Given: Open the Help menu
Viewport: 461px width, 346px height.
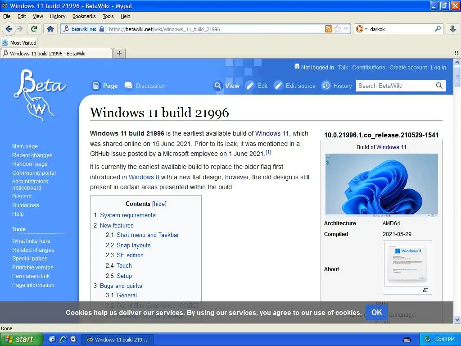Looking at the screenshot, I should [x=126, y=17].
